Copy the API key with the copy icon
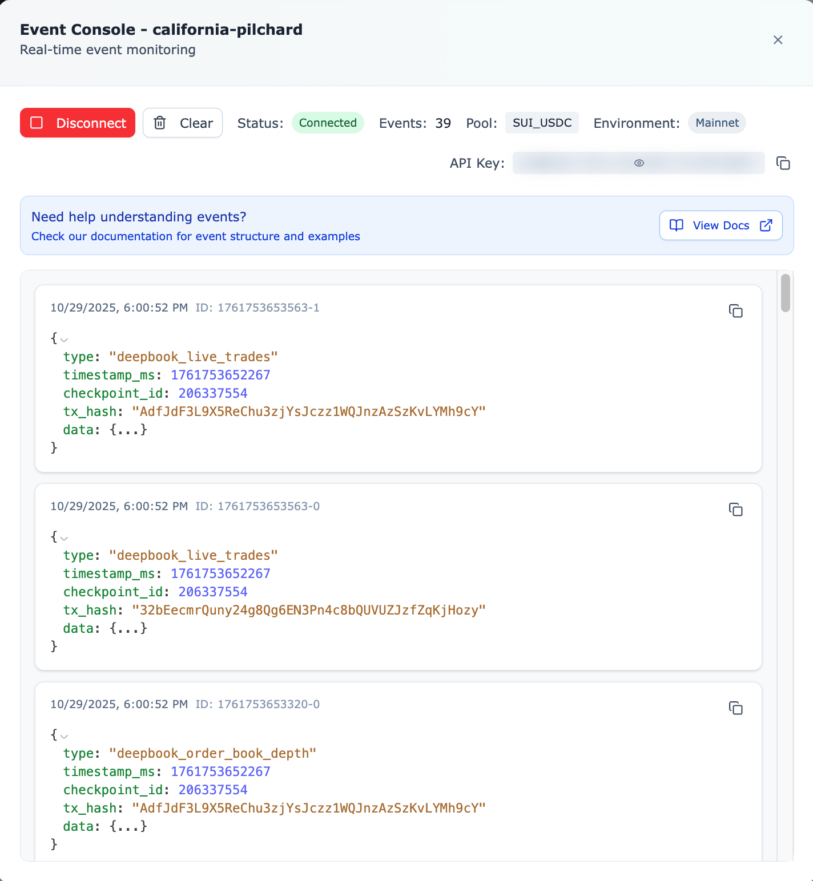This screenshot has width=813, height=881. pyautogui.click(x=783, y=163)
